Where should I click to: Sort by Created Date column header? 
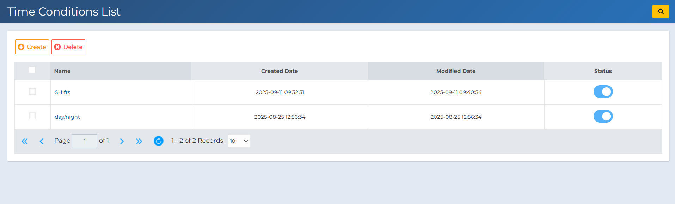280,71
